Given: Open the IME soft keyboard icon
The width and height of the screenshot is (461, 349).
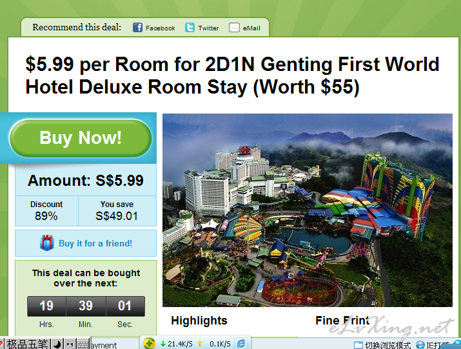Looking at the screenshot, I should click(x=83, y=344).
